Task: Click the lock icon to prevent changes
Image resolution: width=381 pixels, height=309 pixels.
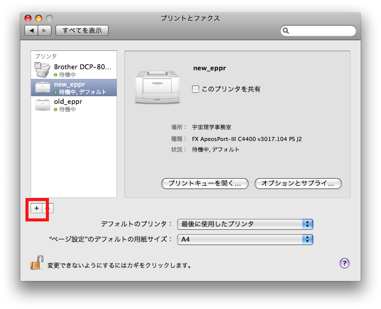Action: tap(37, 263)
